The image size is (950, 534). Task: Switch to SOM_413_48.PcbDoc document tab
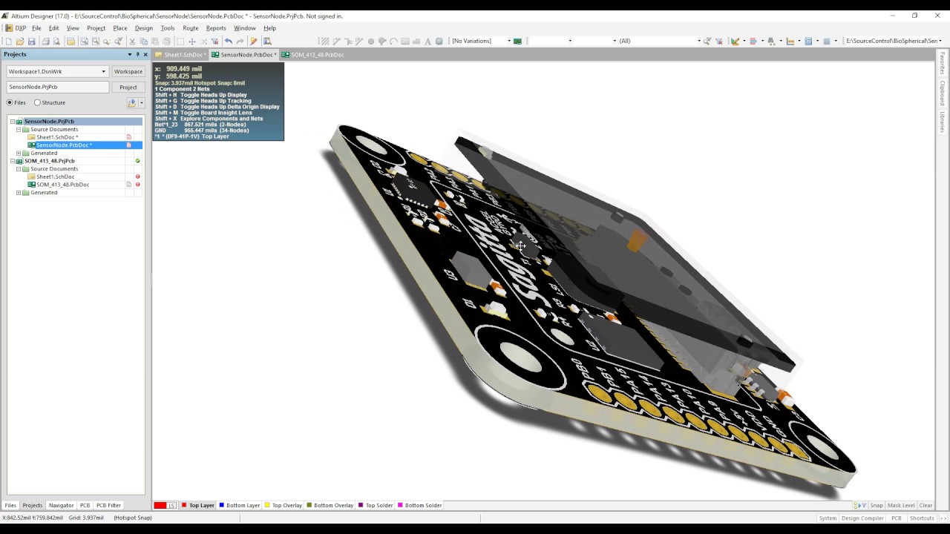tap(313, 55)
